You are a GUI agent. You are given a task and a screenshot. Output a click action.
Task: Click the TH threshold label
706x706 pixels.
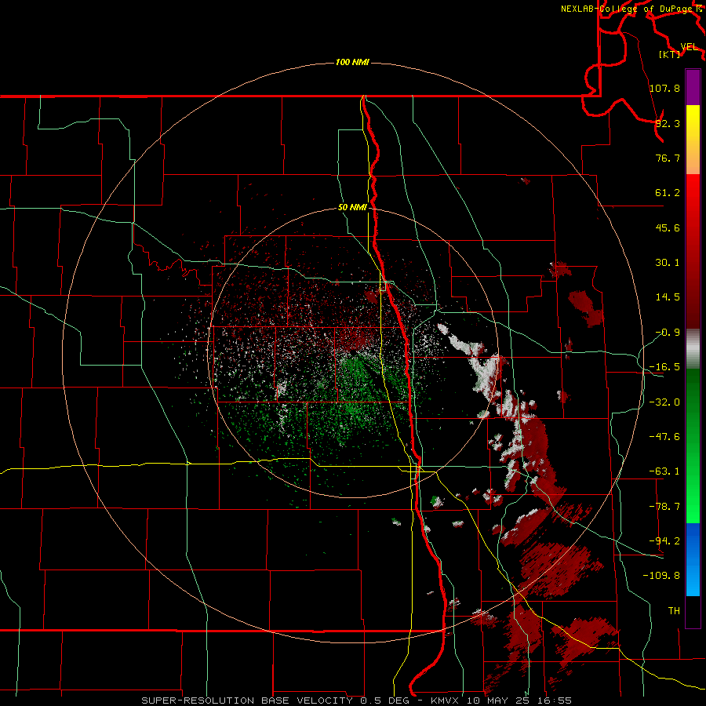tap(674, 611)
